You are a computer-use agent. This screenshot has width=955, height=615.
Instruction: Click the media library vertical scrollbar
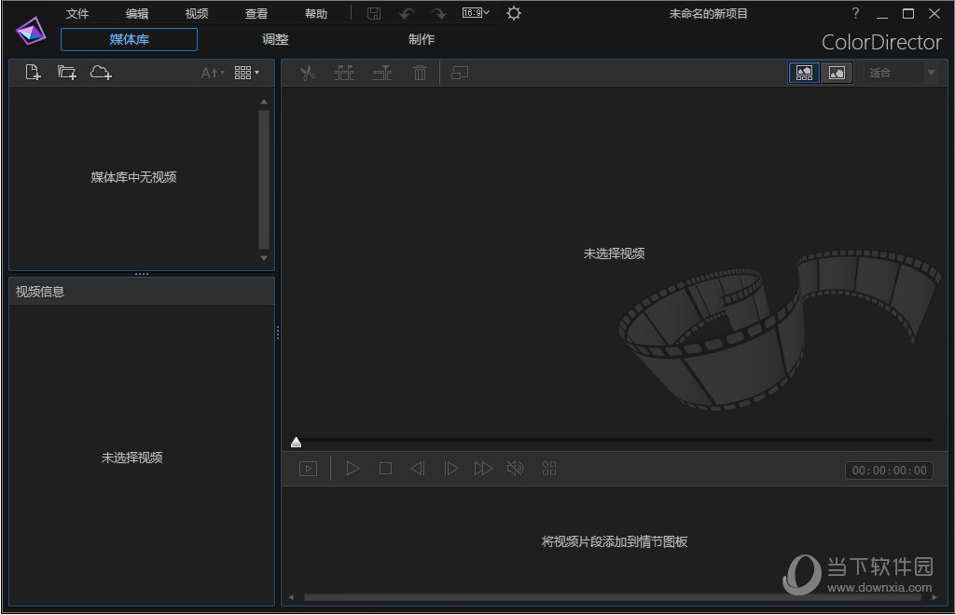click(264, 180)
